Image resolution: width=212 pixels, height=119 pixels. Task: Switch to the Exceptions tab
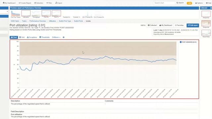pyautogui.click(x=32, y=37)
